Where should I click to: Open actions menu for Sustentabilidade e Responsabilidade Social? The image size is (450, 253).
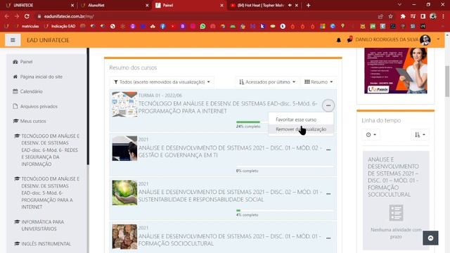[328, 194]
